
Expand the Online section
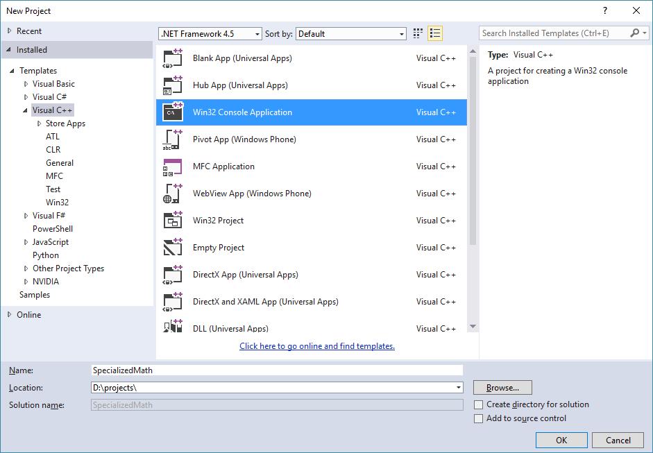[x=9, y=315]
